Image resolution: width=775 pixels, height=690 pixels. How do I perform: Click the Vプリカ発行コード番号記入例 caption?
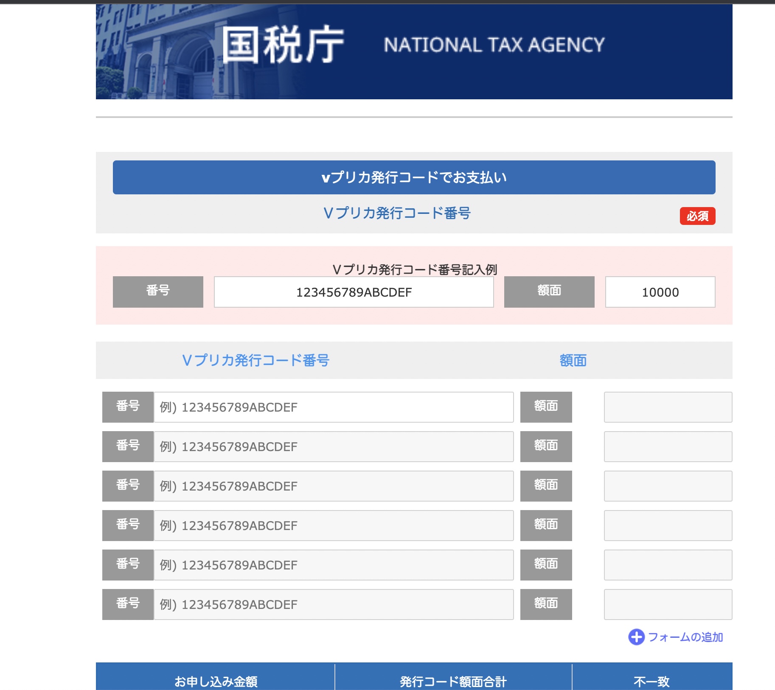coord(414,269)
